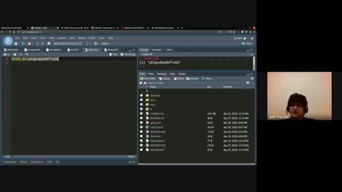342x192 pixels.
Task: Click the console vertical scrollbar
Action: (254, 63)
